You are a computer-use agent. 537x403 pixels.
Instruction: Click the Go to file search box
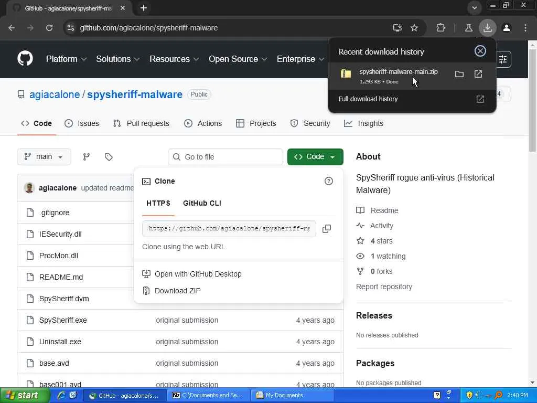225,157
